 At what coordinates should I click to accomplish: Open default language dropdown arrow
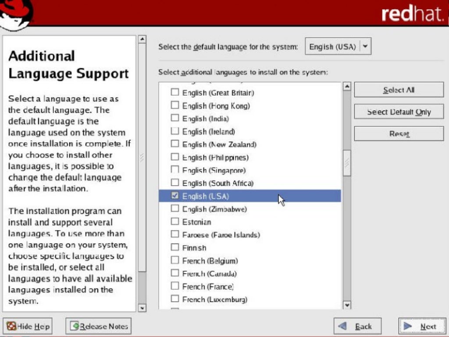[365, 46]
